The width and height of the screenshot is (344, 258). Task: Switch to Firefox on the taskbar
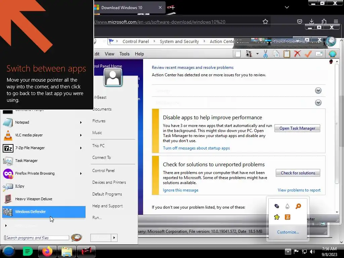tap(47, 251)
